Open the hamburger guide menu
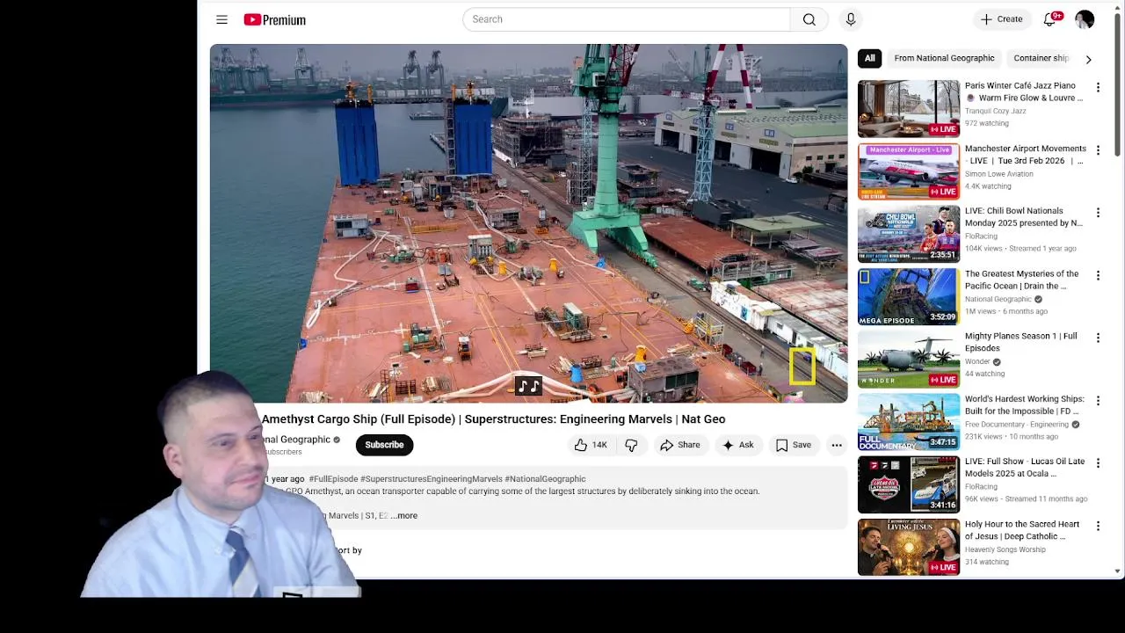This screenshot has width=1125, height=633. 221,19
